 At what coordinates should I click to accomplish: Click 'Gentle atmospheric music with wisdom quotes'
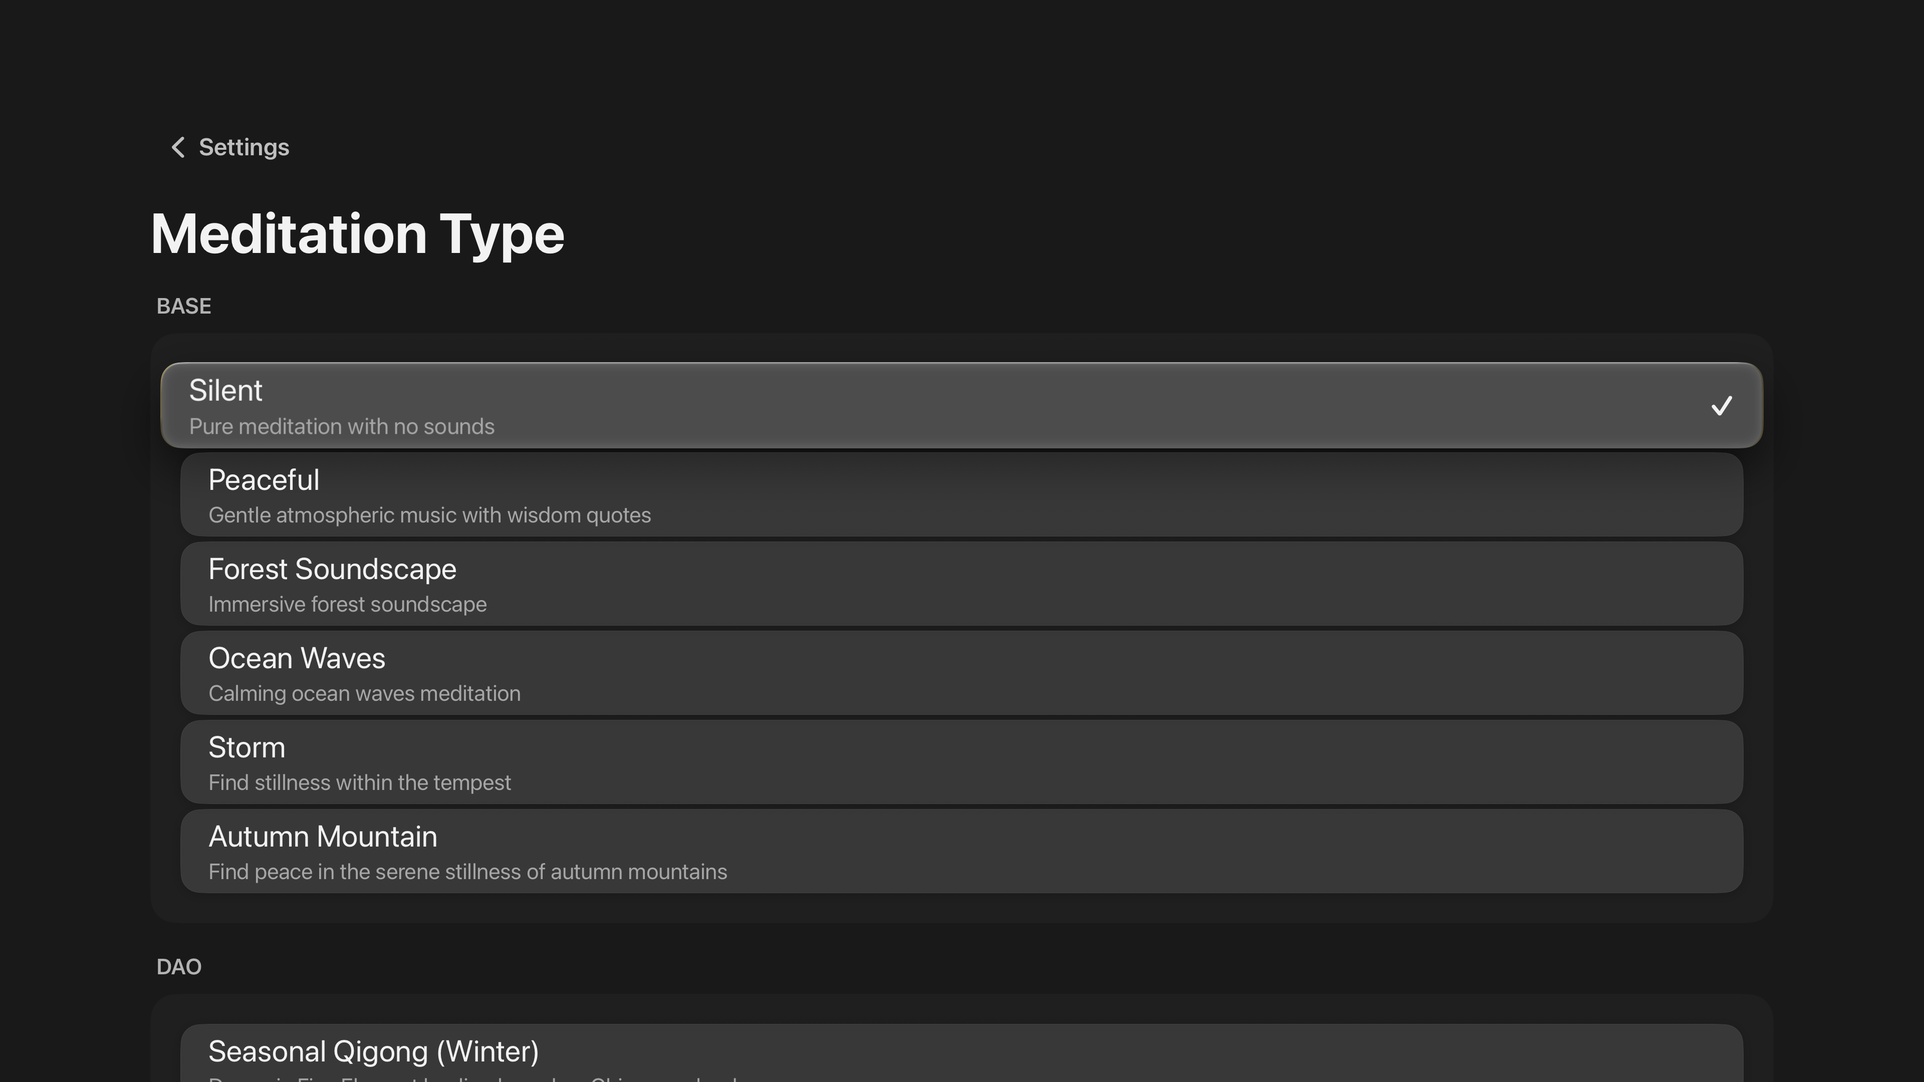(429, 515)
